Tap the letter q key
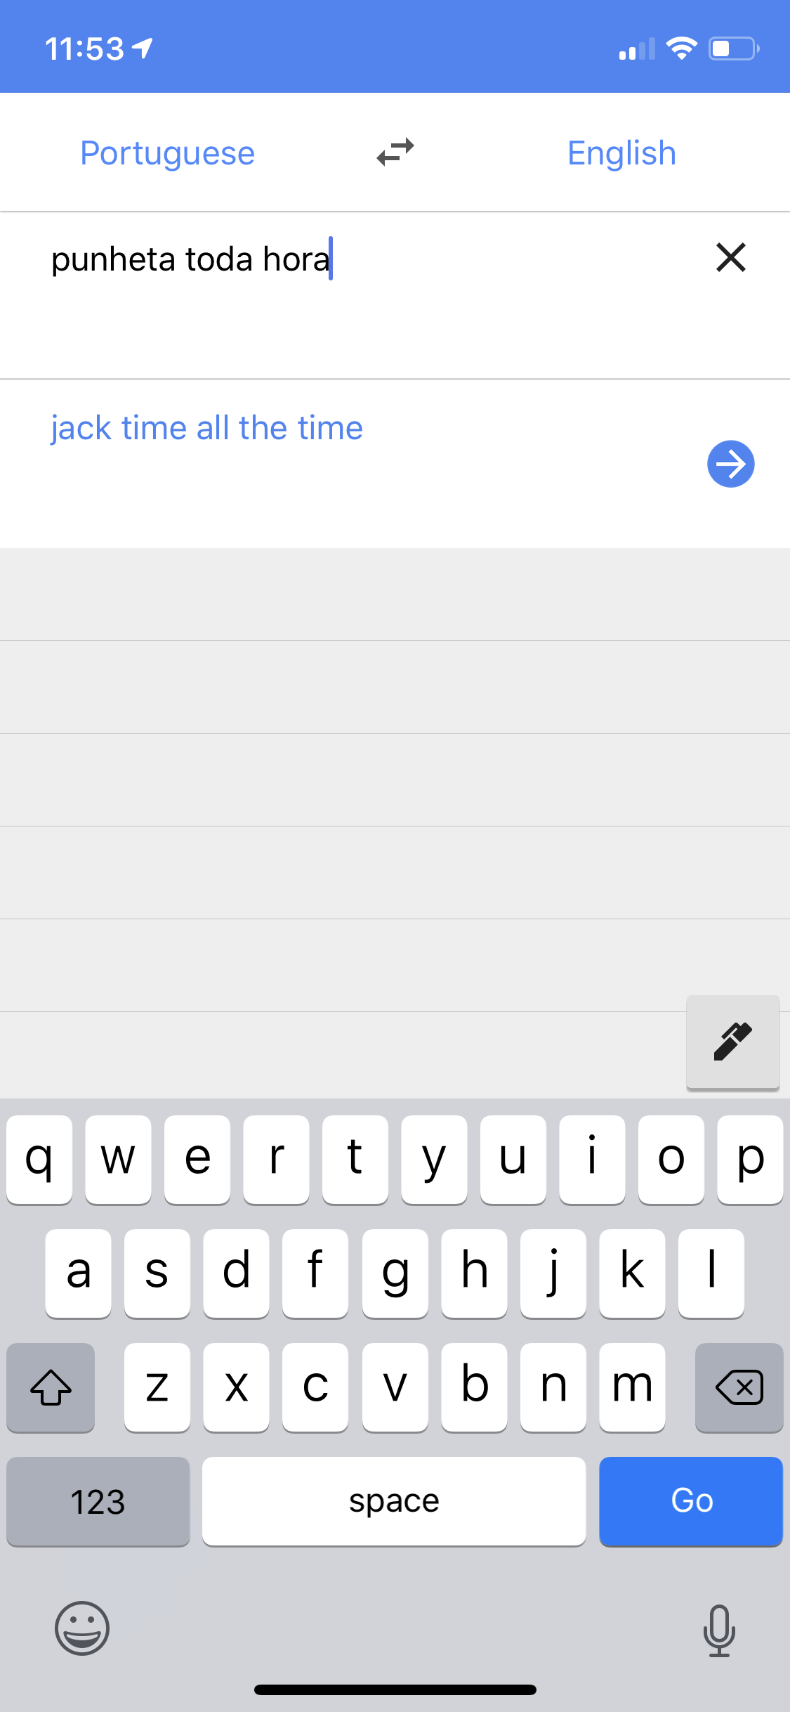 pos(39,1160)
